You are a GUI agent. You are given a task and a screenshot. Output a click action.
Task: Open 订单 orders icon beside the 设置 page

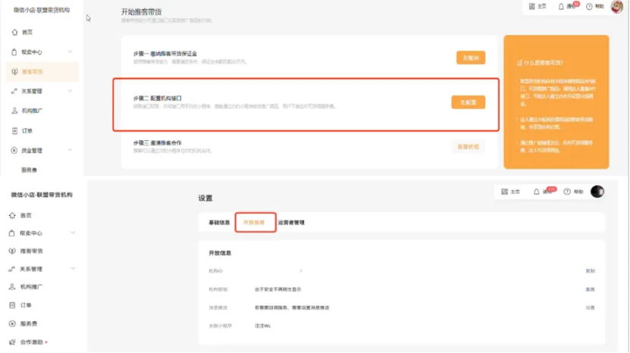(12, 305)
